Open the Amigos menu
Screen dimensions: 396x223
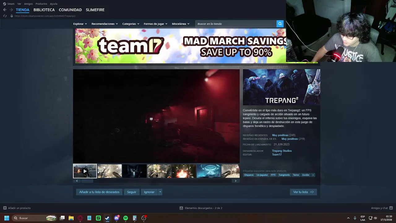(28, 4)
